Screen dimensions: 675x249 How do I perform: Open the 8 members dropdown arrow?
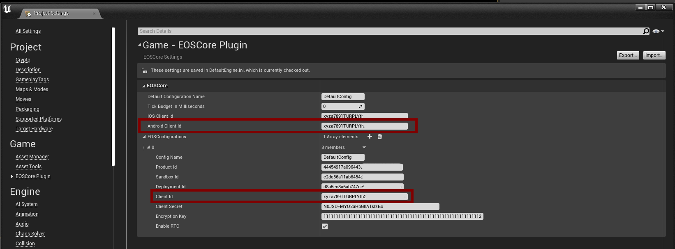pyautogui.click(x=364, y=148)
